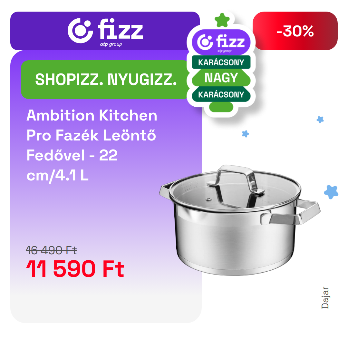Click the large blue star near the pot
The width and height of the screenshot is (348, 348).
[x=331, y=192]
